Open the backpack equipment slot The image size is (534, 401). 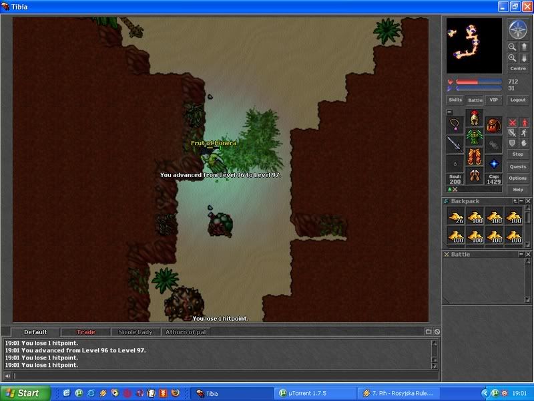point(493,125)
